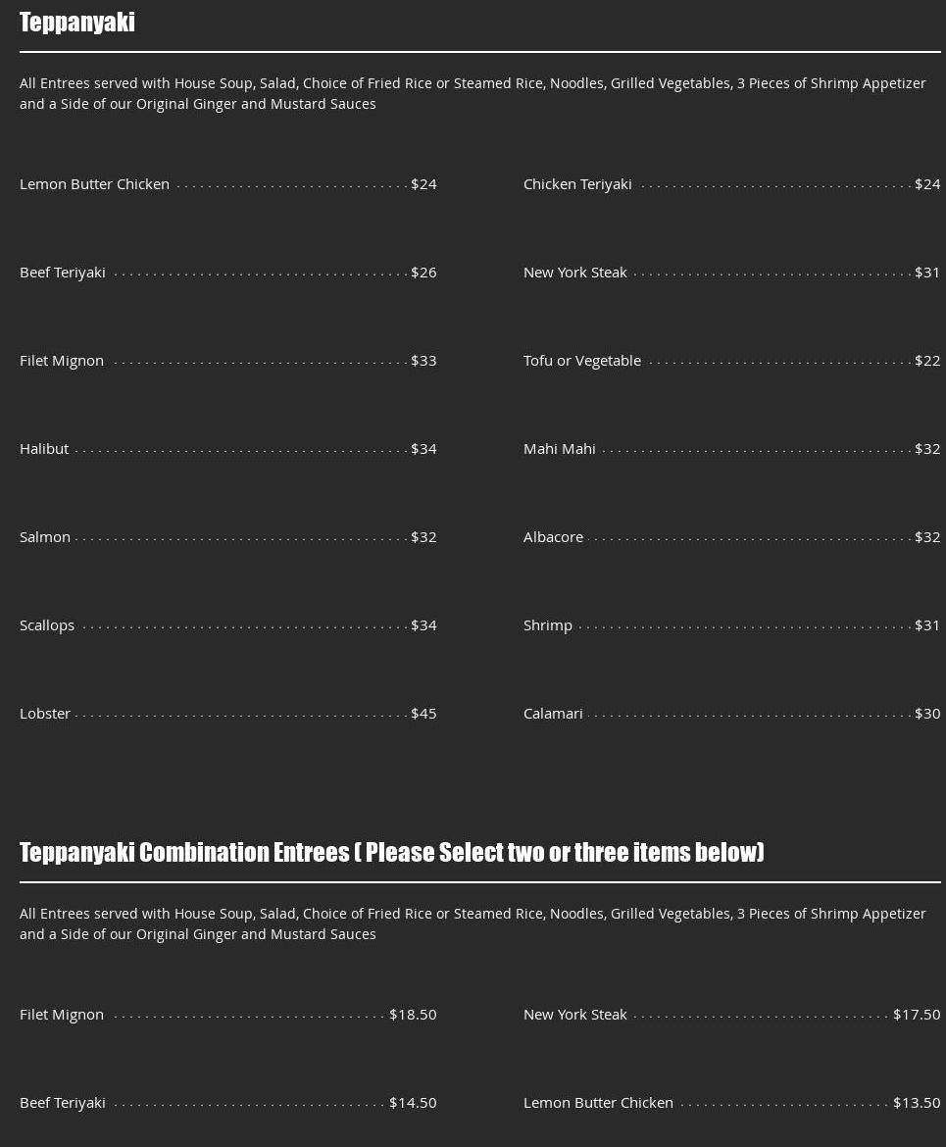
Task: Select the Lobster entree name
Action: [45, 714]
